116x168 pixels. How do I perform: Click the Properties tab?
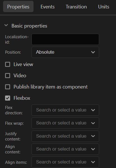(18, 6)
